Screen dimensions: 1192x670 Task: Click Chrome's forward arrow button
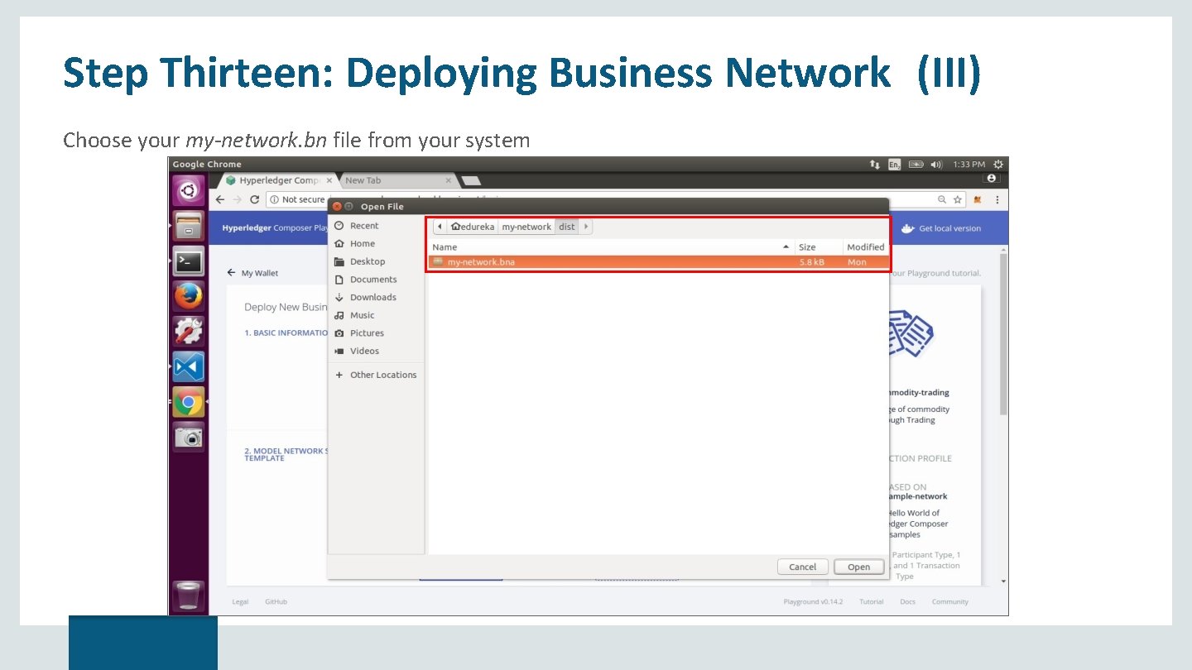tap(237, 199)
